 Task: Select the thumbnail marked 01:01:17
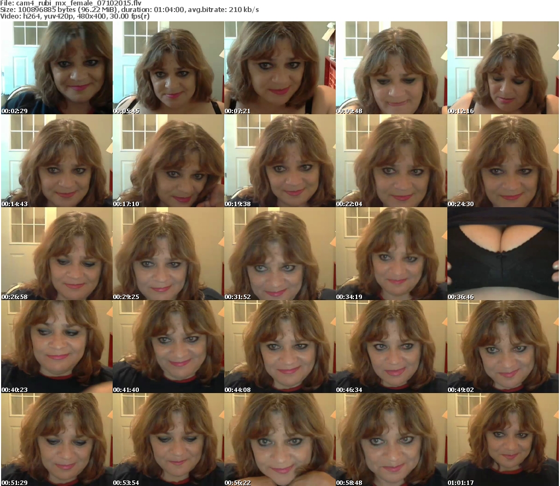pyautogui.click(x=503, y=440)
